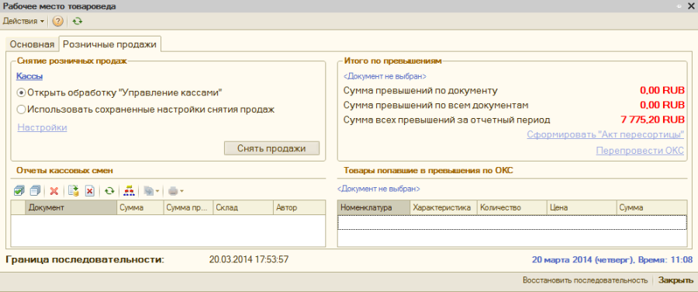This screenshot has width=698, height=292.
Task: Open the Кассы link
Action: (29, 76)
